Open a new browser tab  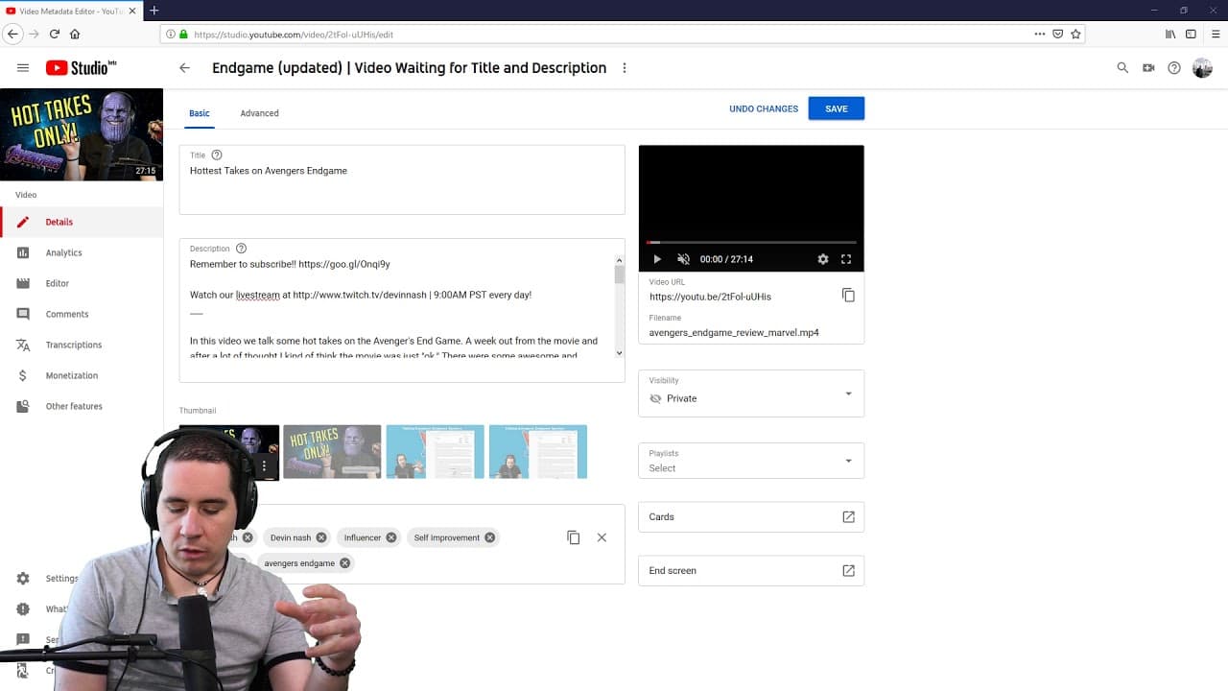coord(153,11)
